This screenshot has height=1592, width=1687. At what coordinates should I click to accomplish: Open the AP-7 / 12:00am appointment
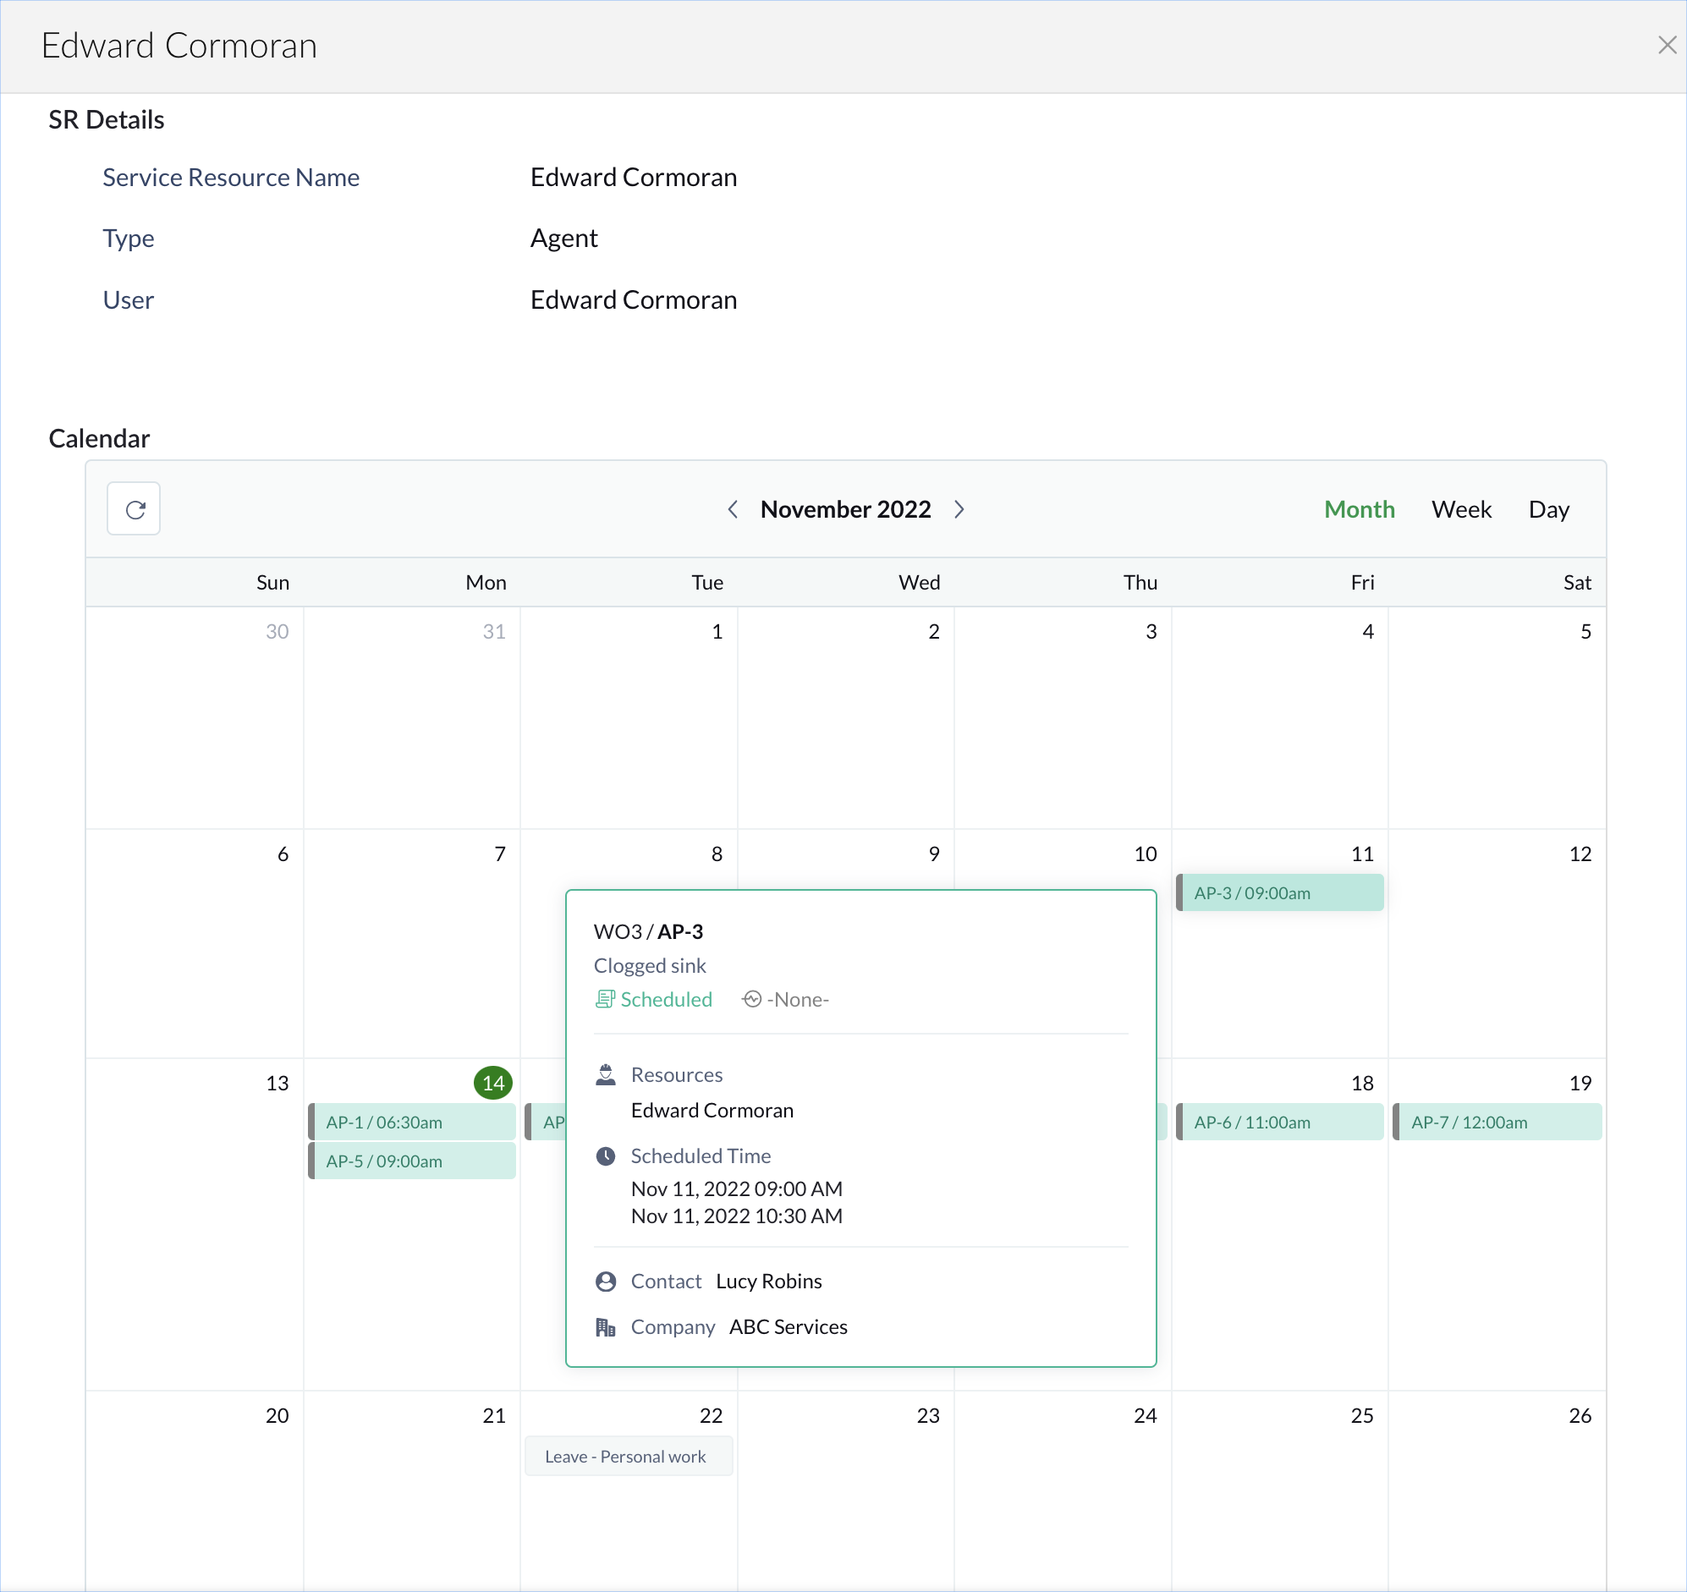tap(1497, 1122)
